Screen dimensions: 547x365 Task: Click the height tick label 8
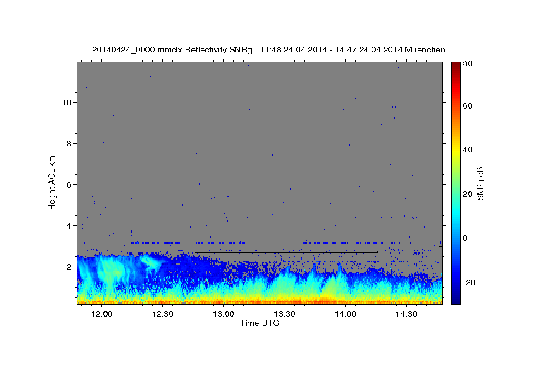click(69, 143)
